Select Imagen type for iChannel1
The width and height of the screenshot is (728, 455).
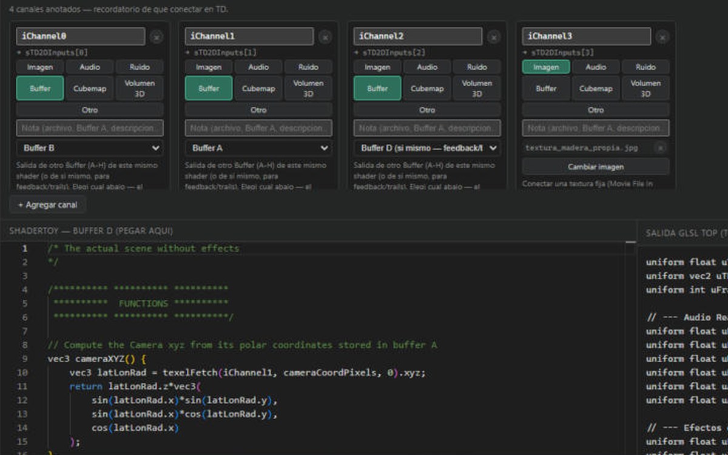tap(208, 67)
